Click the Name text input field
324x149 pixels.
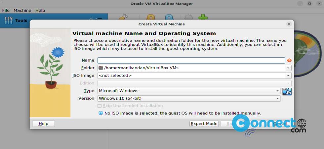[x=191, y=60]
